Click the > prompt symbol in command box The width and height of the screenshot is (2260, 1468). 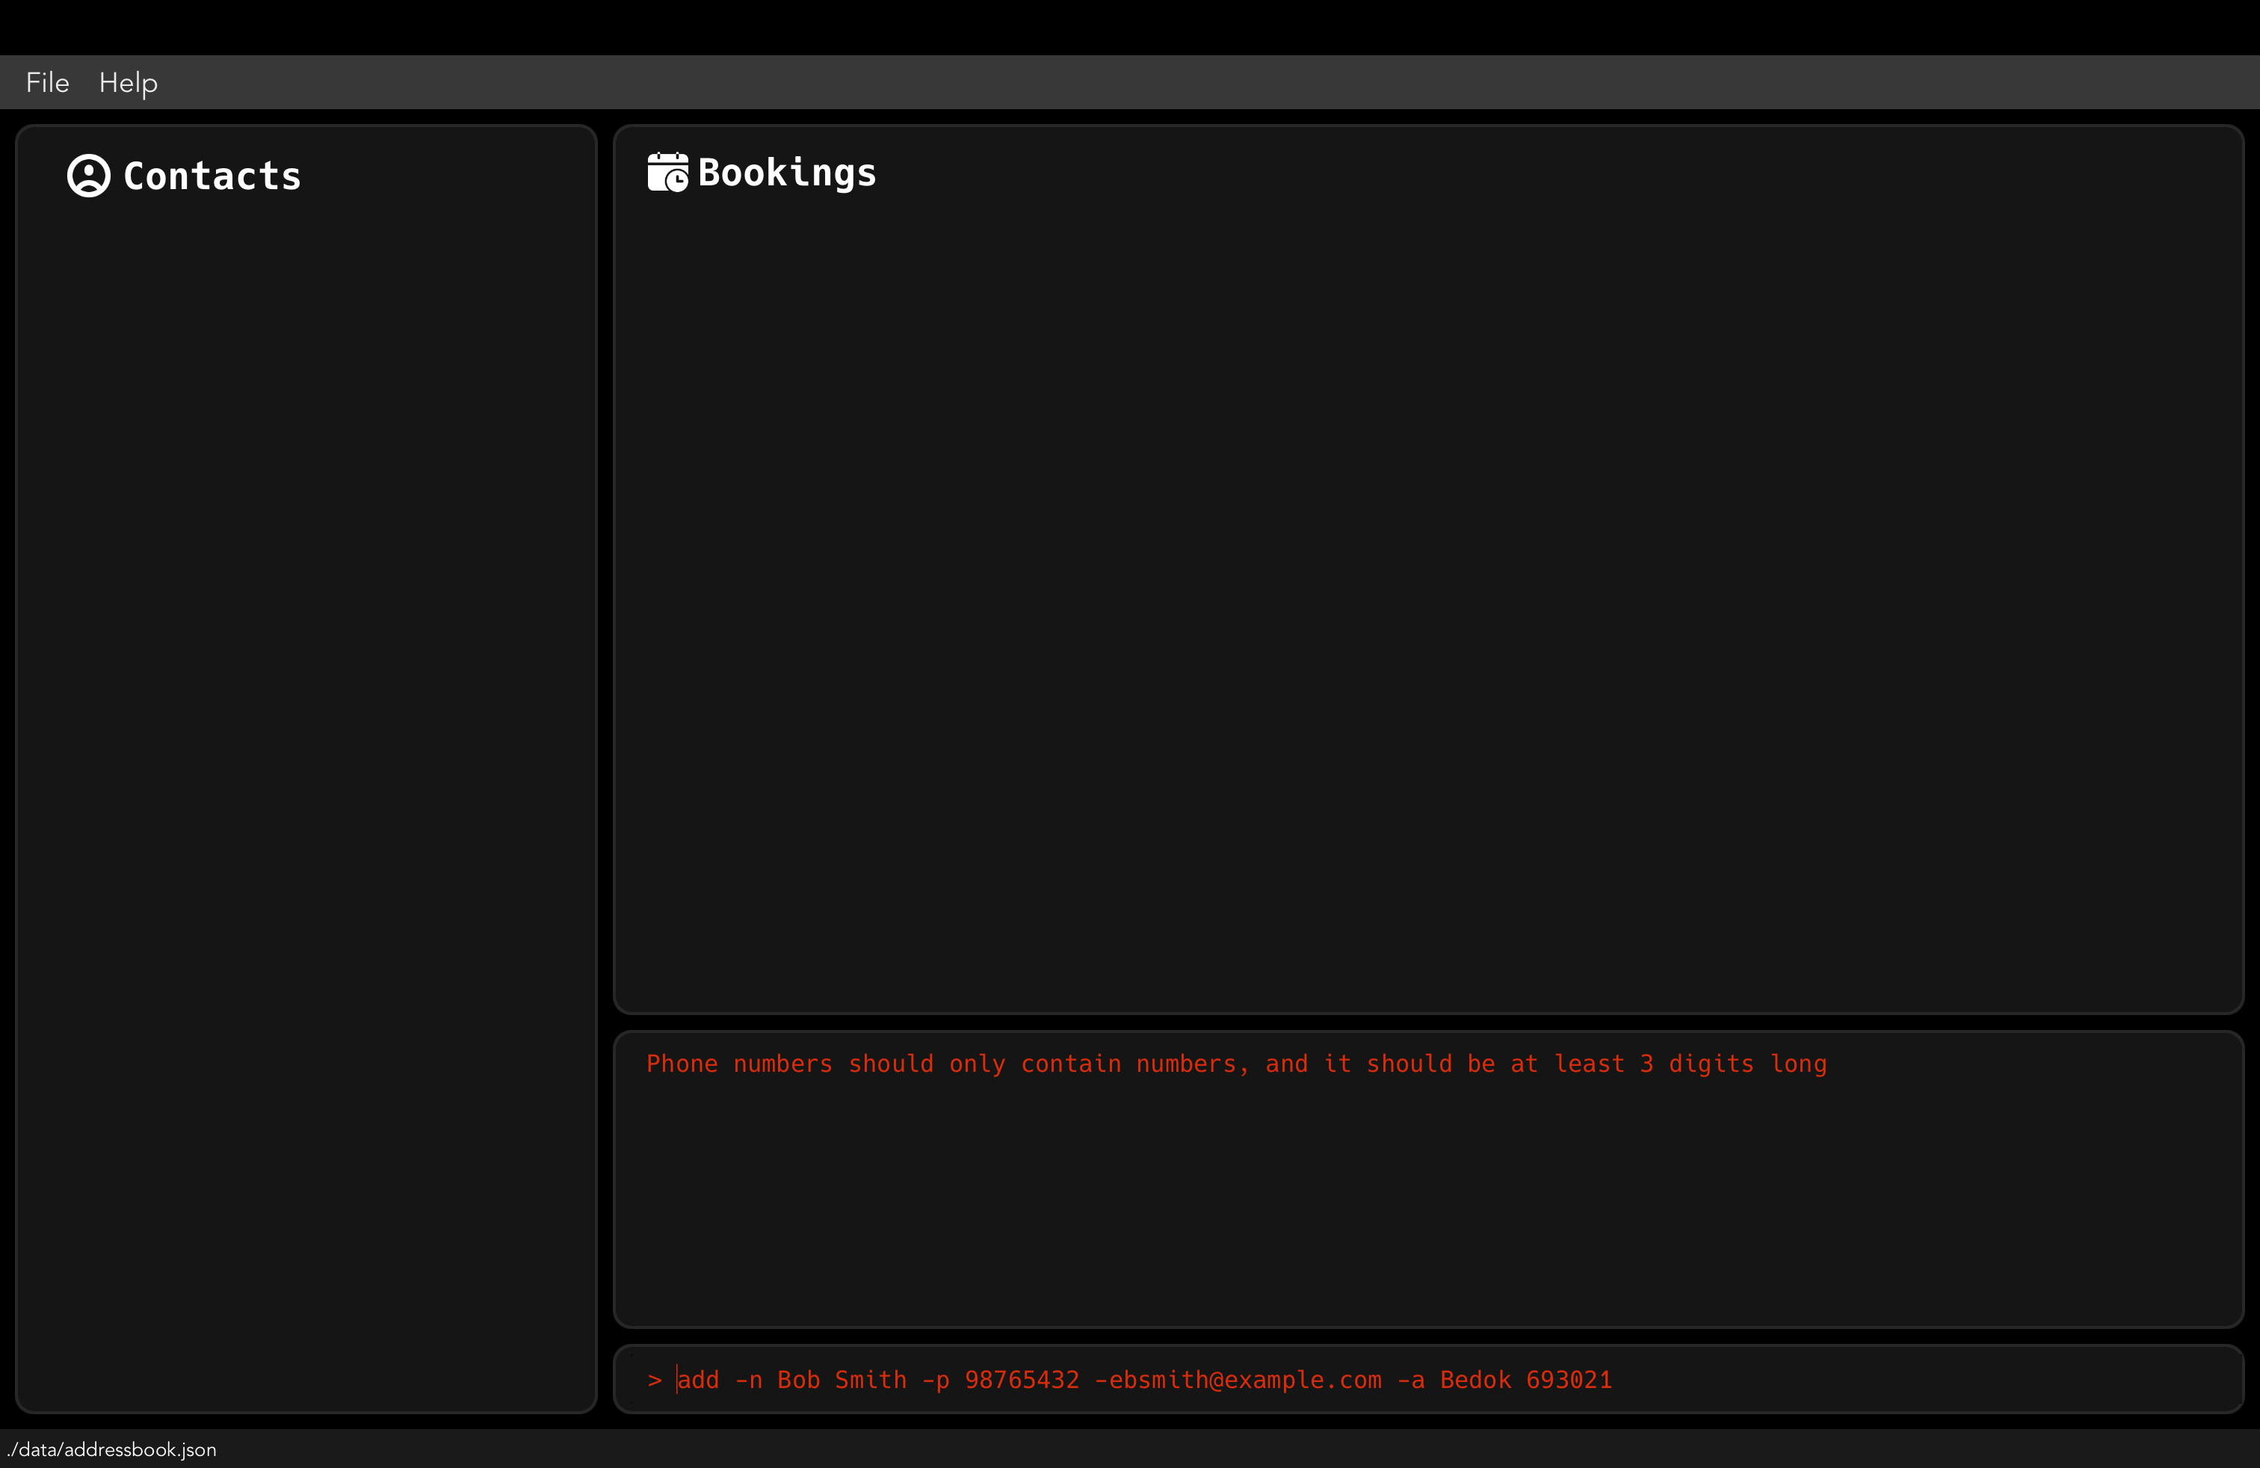click(654, 1380)
